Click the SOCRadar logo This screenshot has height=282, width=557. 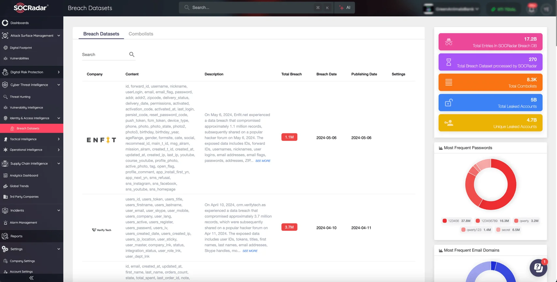point(31,8)
